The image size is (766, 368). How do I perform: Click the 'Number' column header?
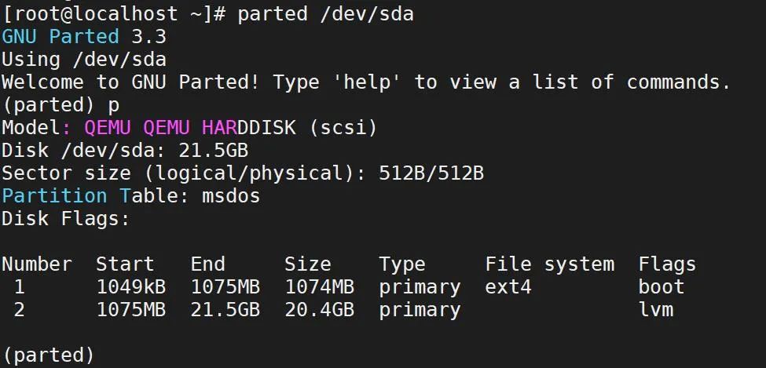[37, 264]
